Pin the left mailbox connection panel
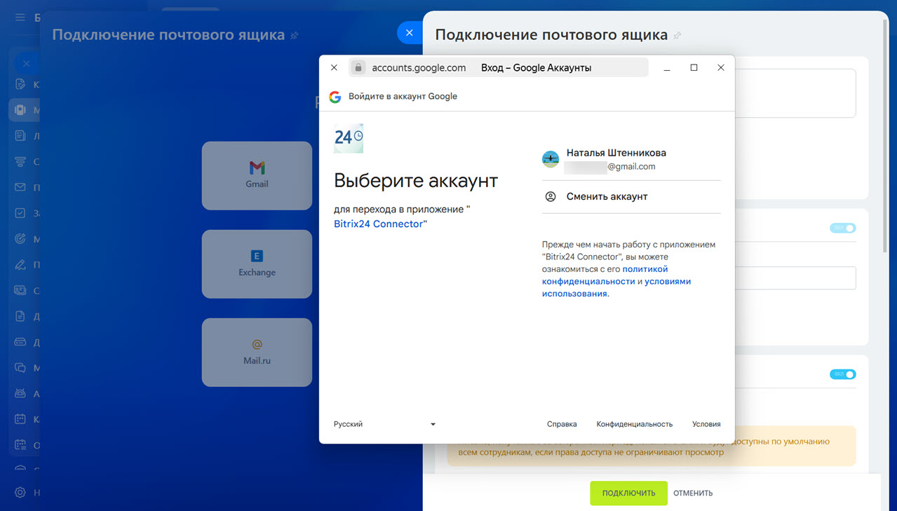The width and height of the screenshot is (897, 511). coord(295,35)
